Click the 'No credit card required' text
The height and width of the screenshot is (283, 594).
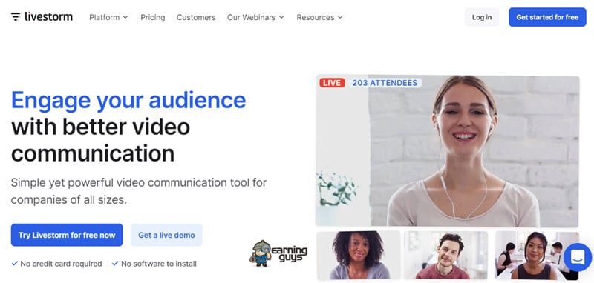click(61, 264)
